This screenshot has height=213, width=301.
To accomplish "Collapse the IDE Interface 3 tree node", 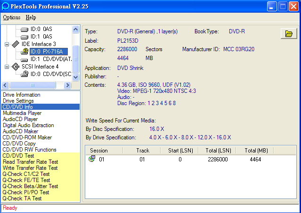I will (7, 44).
